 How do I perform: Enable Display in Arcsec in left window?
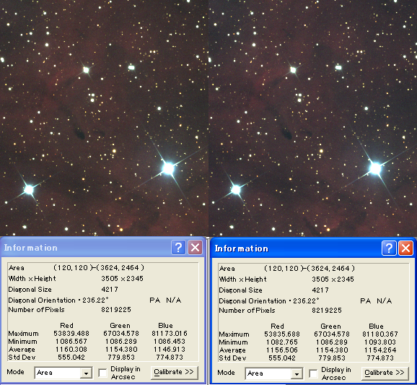pyautogui.click(x=102, y=373)
